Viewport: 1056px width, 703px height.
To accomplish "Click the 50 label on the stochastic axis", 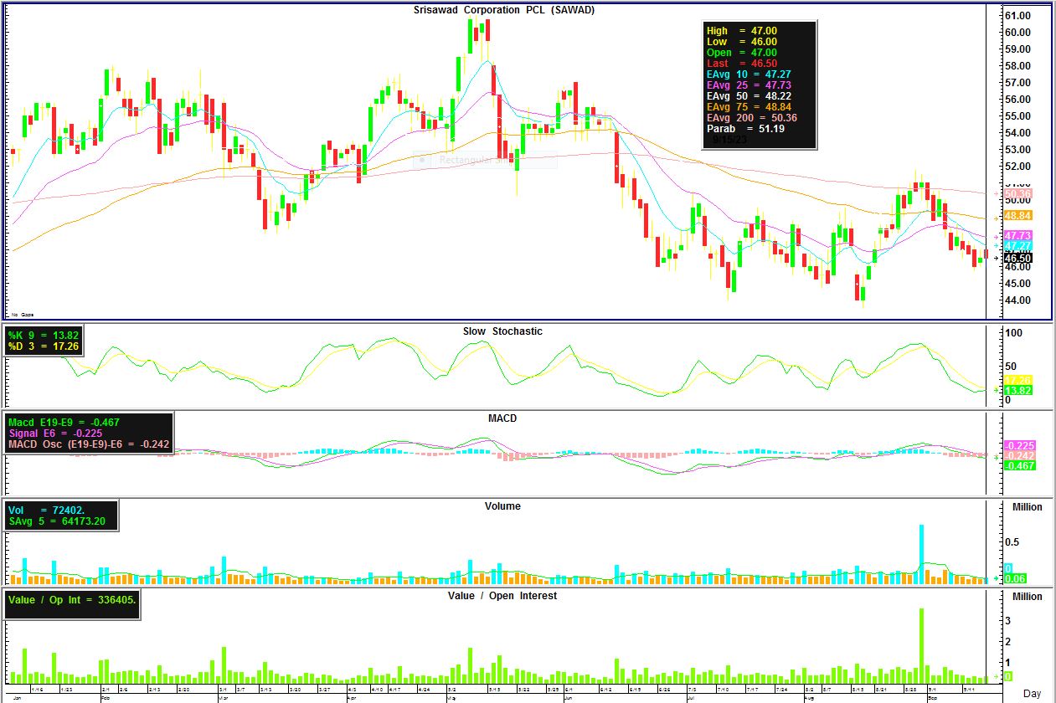I will click(1011, 367).
